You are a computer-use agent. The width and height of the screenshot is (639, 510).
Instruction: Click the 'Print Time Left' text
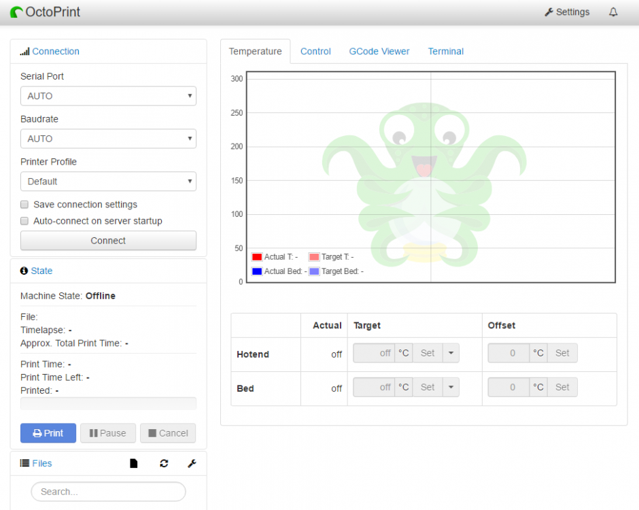[x=52, y=377]
